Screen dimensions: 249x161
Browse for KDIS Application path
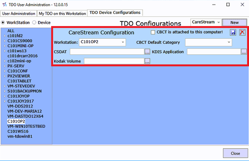click(x=243, y=52)
